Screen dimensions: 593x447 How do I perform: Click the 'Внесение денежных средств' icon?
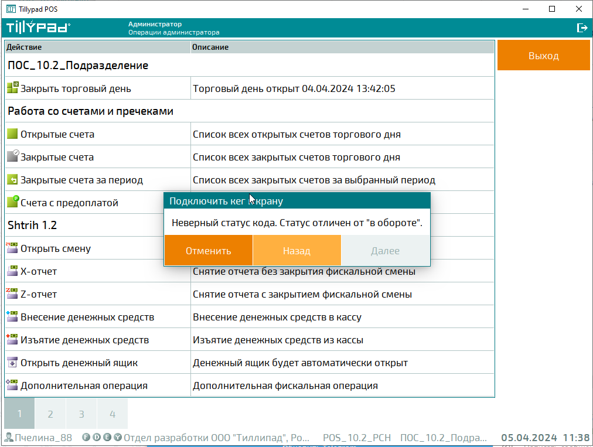12,316
